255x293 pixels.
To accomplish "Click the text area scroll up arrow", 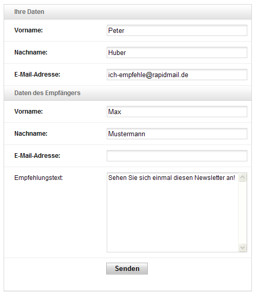I will (x=243, y=177).
